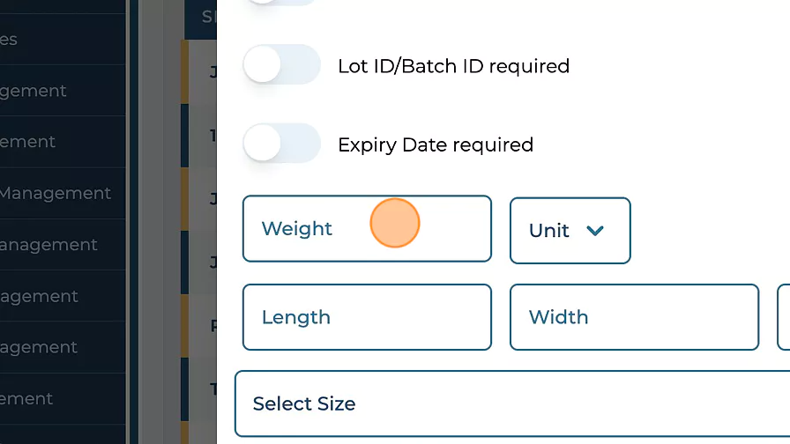Click the cut-off field right of Width
The height and width of the screenshot is (444, 790).
[784, 317]
